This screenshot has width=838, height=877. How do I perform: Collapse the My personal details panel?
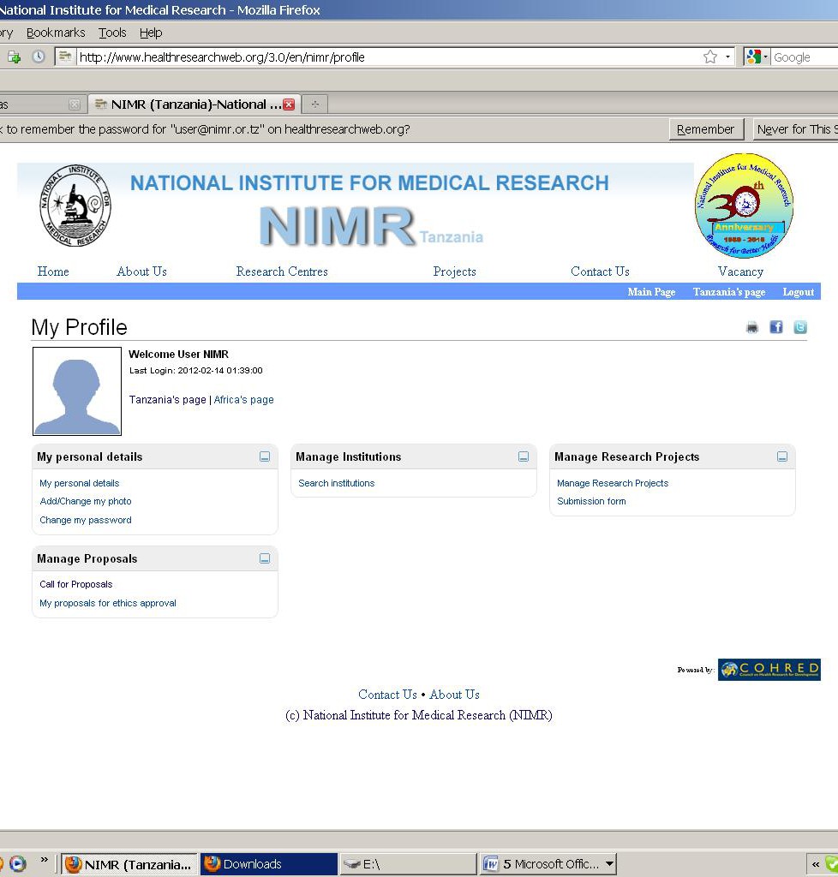coord(265,457)
